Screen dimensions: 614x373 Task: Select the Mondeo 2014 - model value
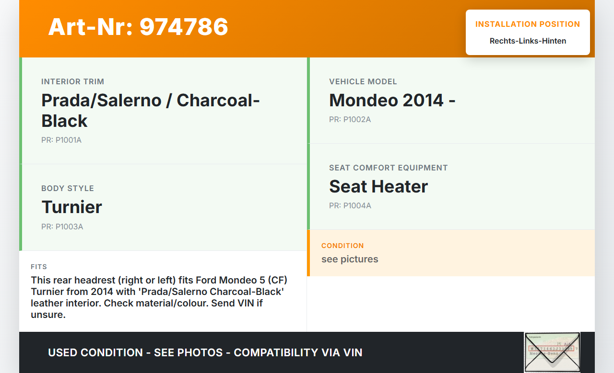pos(392,100)
